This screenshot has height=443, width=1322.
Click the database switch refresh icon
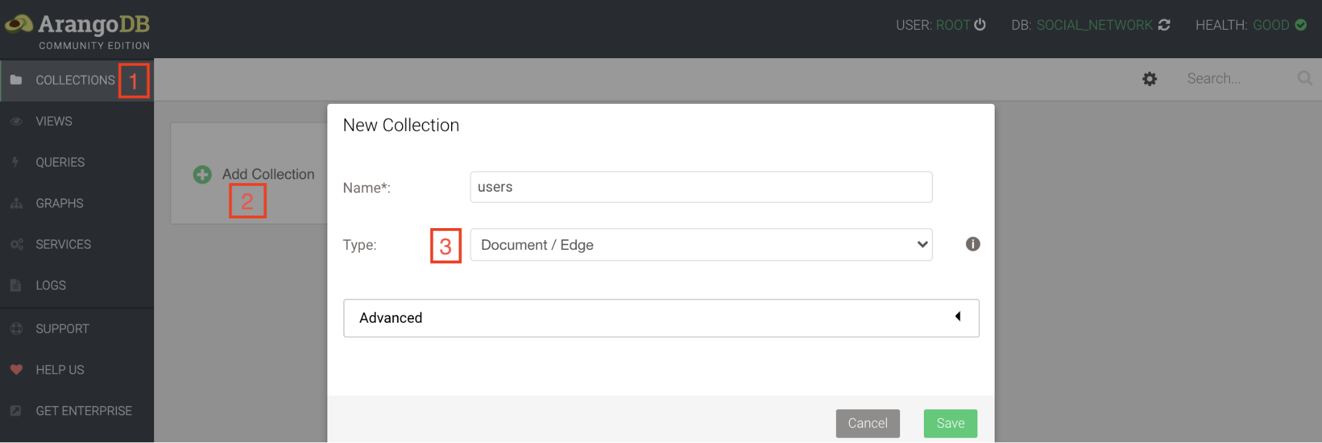(1164, 25)
